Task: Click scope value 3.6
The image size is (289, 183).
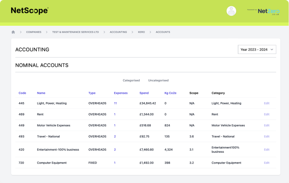Action: click(192, 136)
